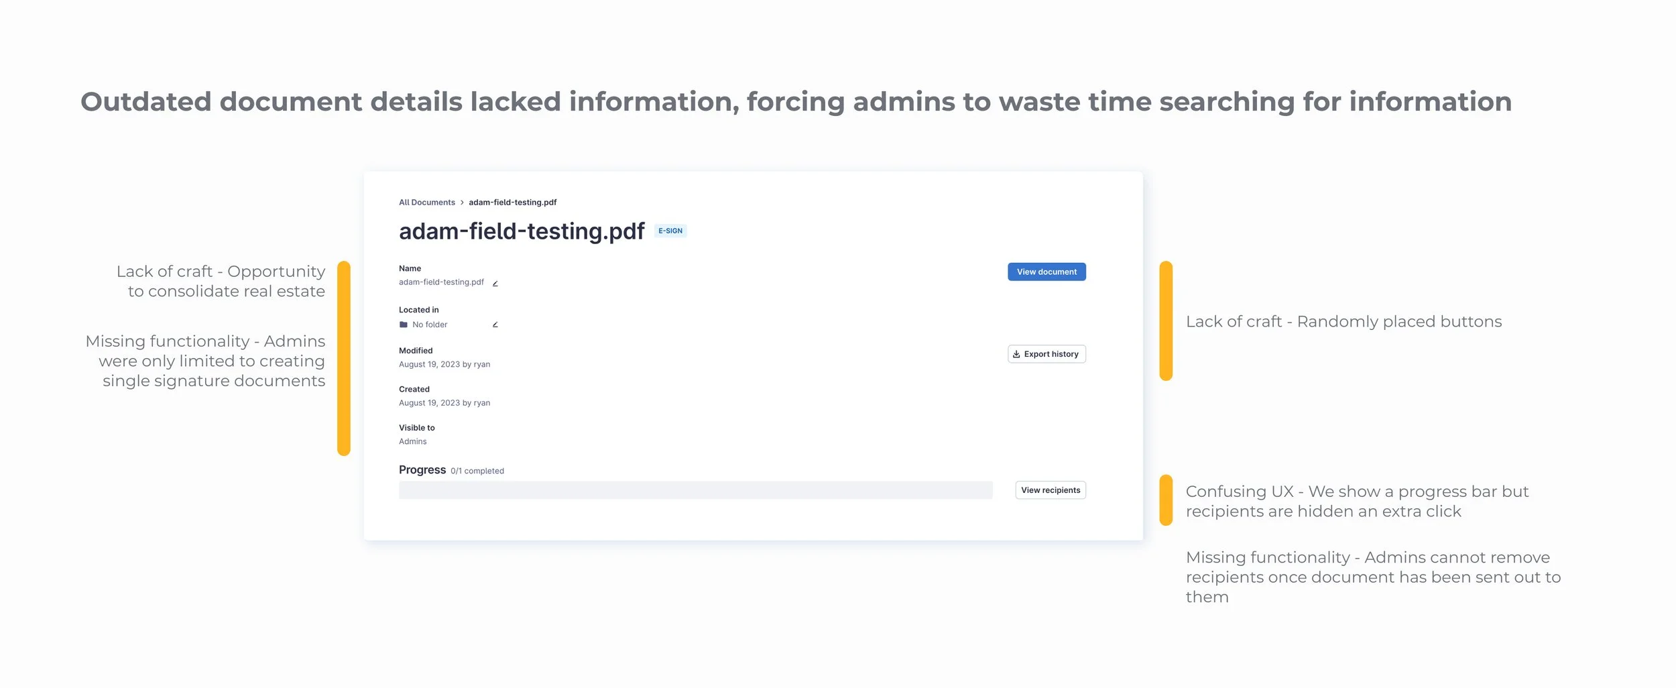Click the edit pencil beside the document name
This screenshot has height=688, width=1676.
(495, 283)
